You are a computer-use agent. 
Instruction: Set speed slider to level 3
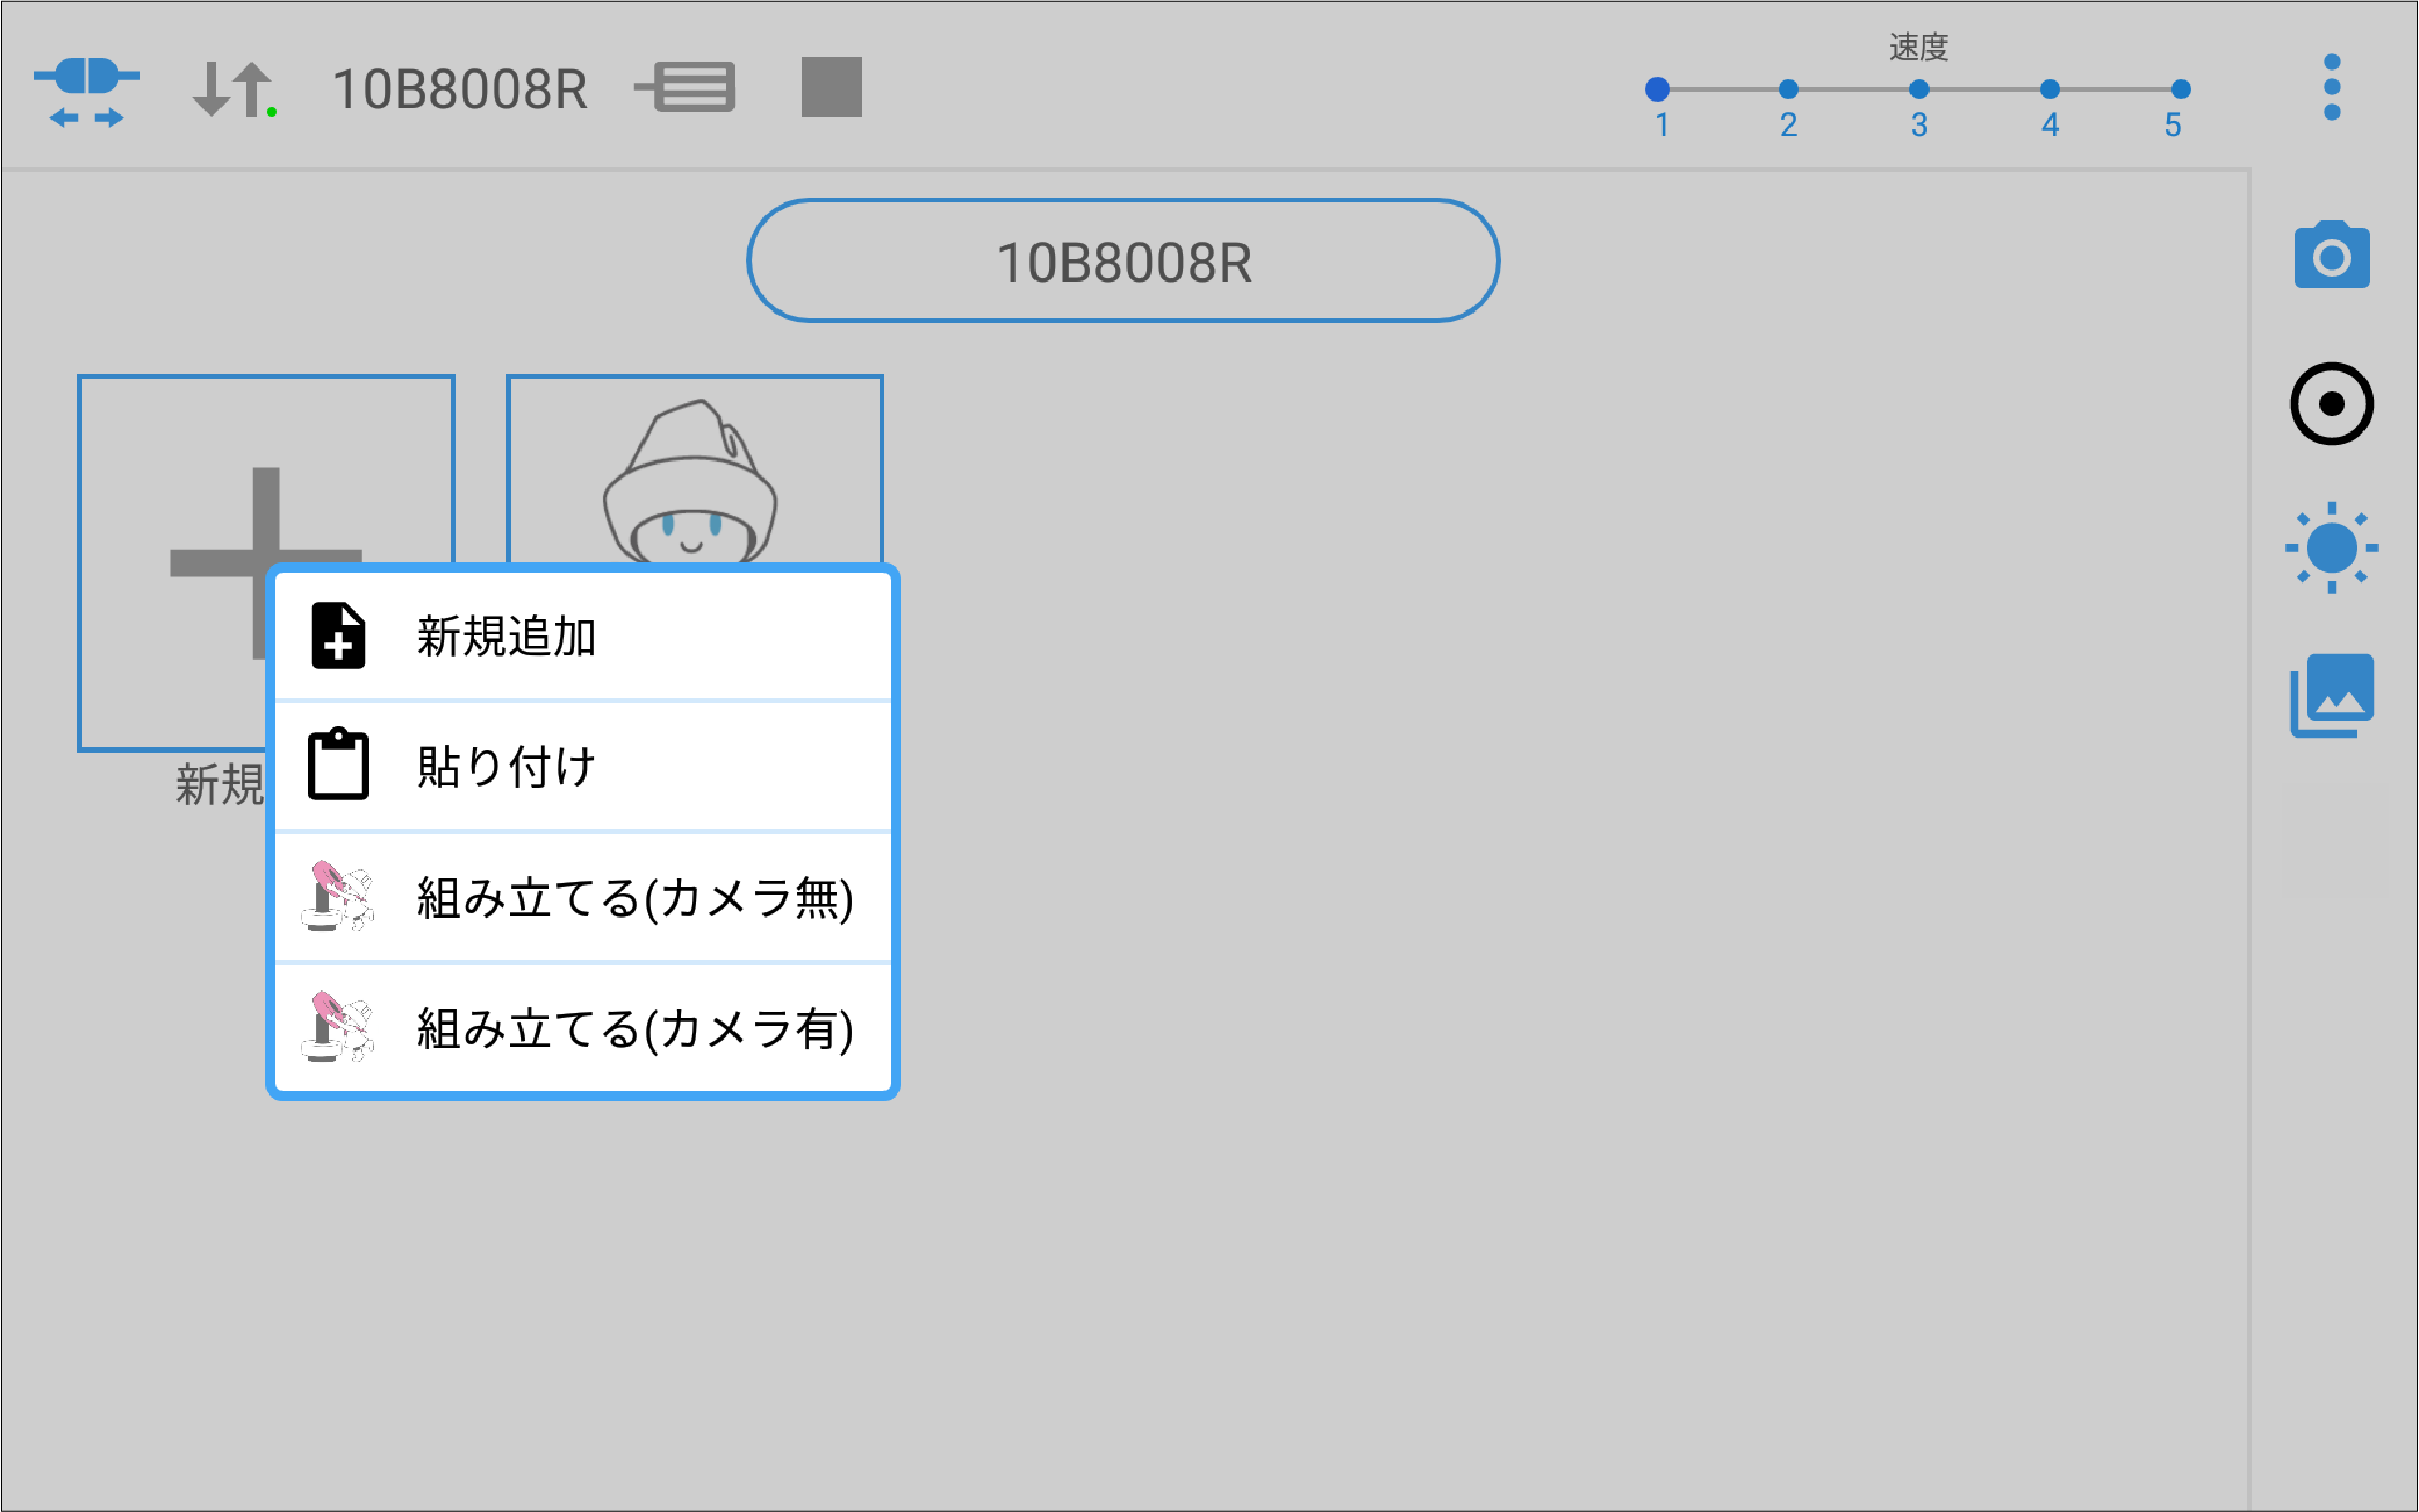1918,89
